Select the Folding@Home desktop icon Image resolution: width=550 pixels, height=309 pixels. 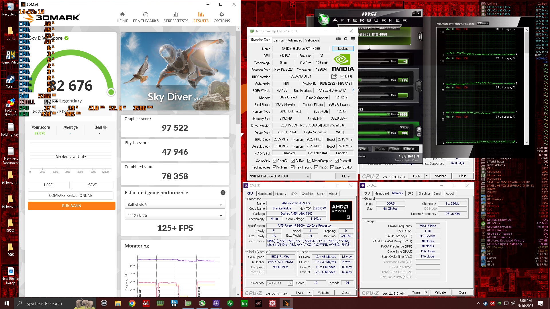tap(11, 108)
